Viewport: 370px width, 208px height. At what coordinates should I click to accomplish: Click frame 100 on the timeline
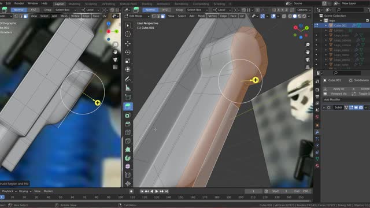[x=121, y=197]
